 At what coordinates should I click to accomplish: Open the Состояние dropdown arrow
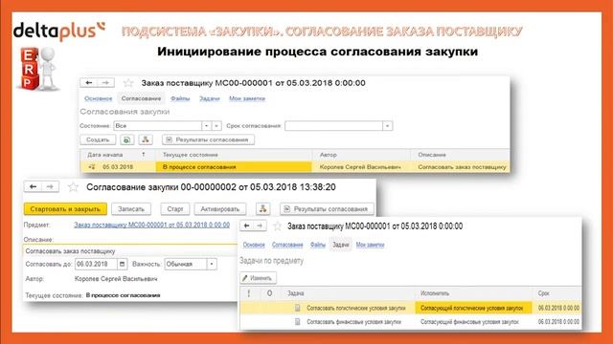click(x=207, y=126)
